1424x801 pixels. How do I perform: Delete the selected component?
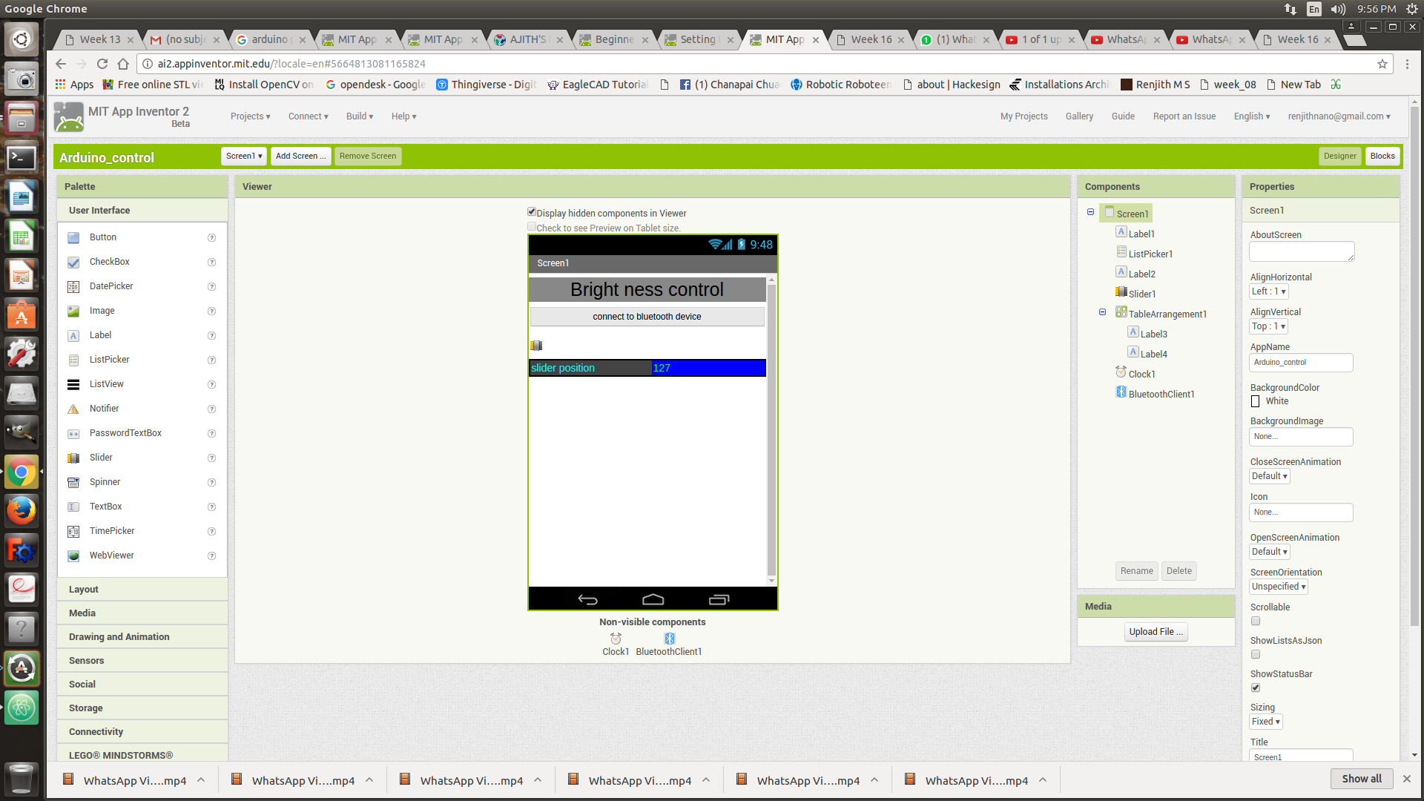pyautogui.click(x=1179, y=571)
